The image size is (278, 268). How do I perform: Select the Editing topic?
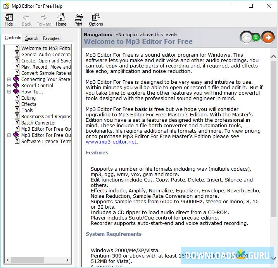28,98
